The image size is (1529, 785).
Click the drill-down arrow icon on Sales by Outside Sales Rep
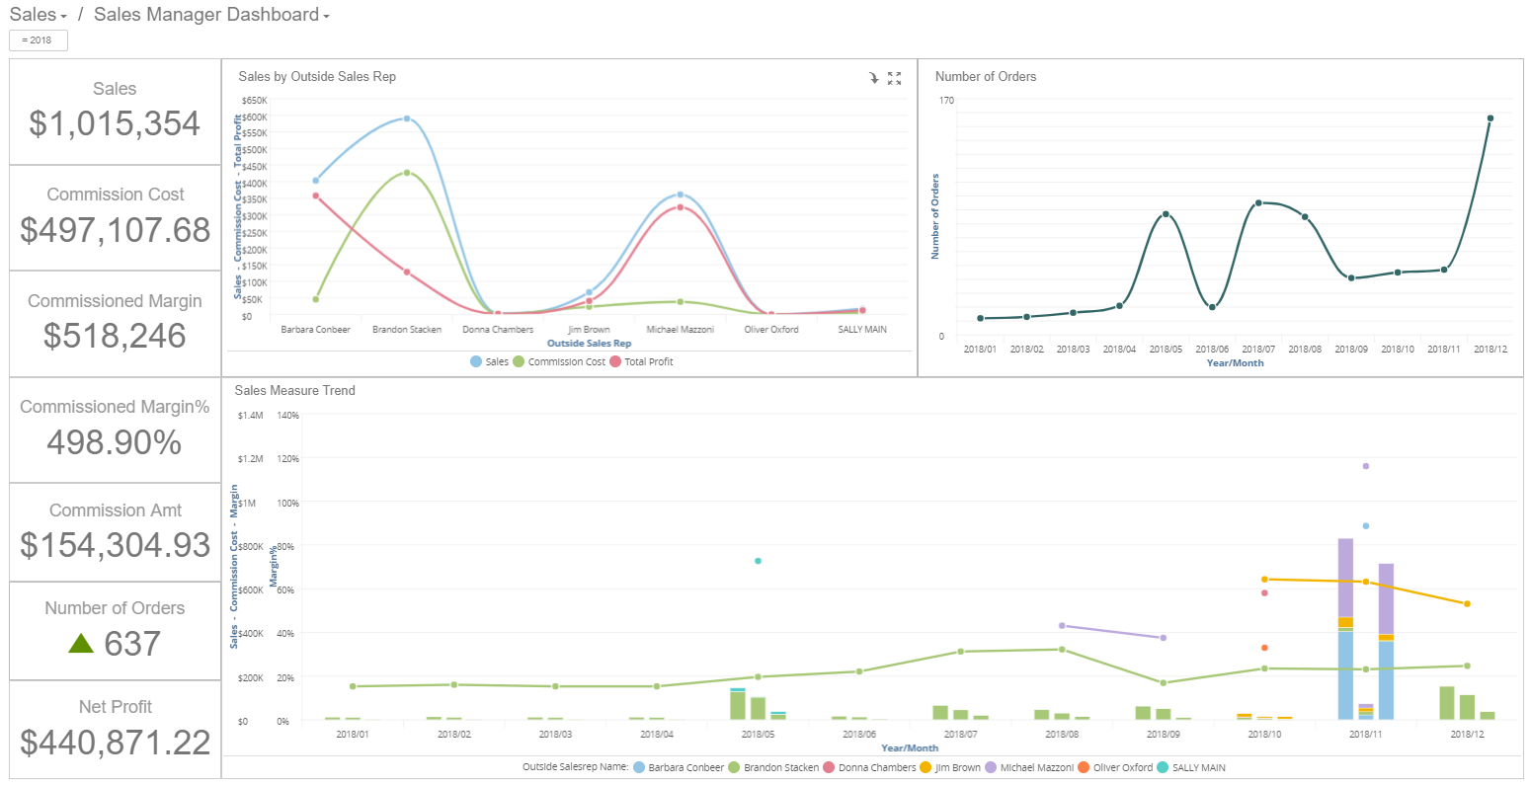tap(873, 78)
